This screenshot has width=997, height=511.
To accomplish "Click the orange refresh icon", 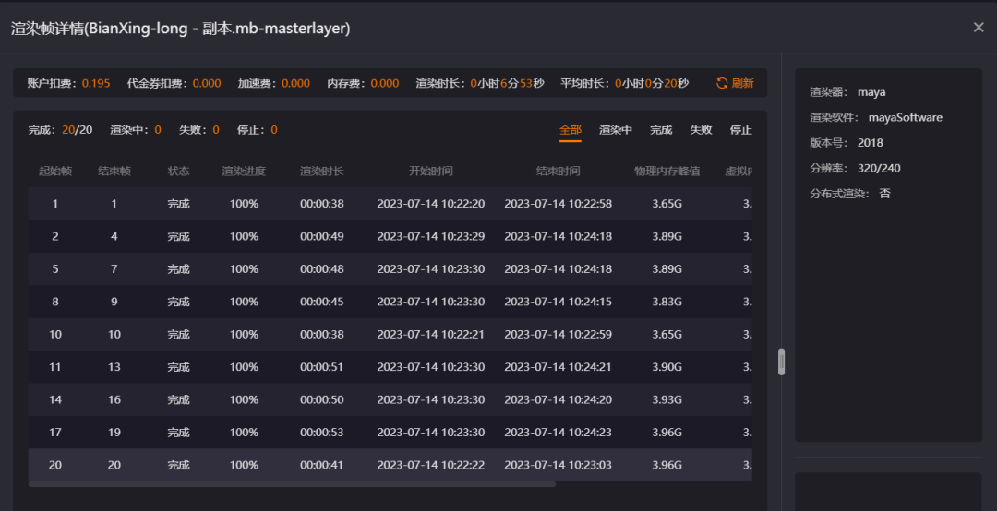I will coord(722,83).
